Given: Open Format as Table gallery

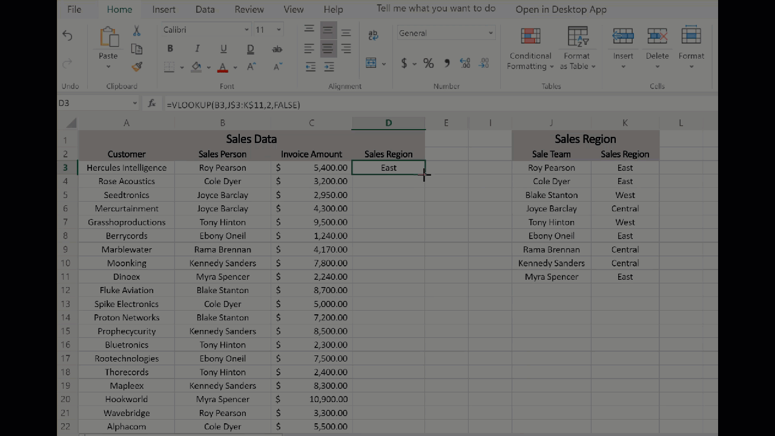Looking at the screenshot, I should (x=578, y=49).
